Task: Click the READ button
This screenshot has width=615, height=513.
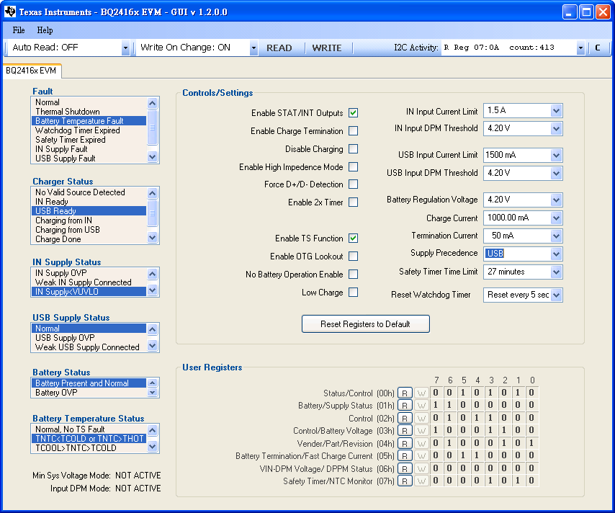Action: (x=279, y=48)
